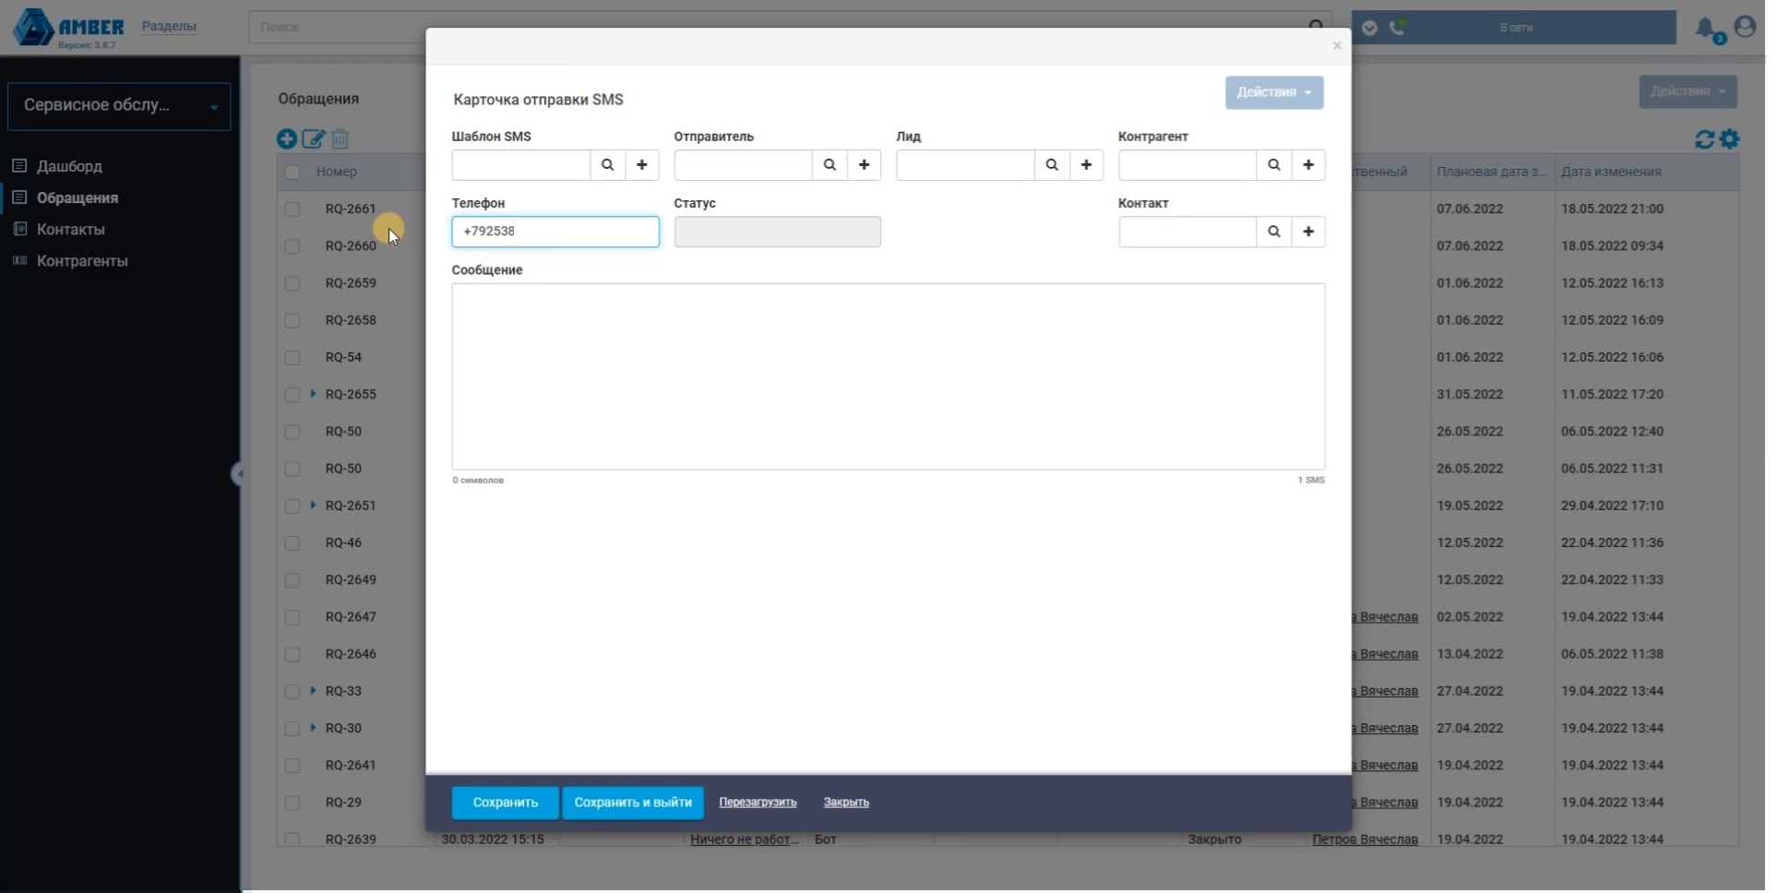Screen dimensions: 1777x893
Task: Click the search icon for Шаблон SMS
Action: point(607,165)
